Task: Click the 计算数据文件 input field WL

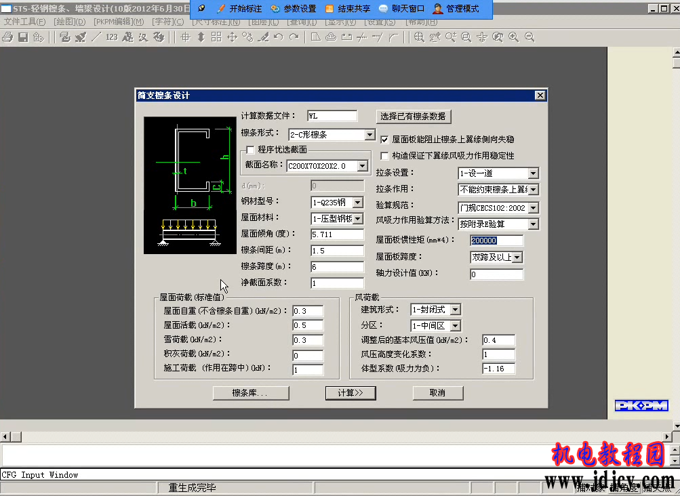Action: point(332,116)
